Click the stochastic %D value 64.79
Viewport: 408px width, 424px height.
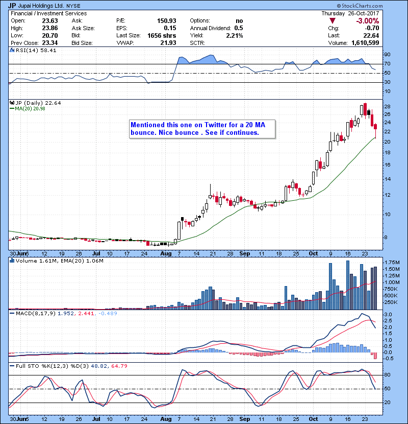(x=119, y=366)
